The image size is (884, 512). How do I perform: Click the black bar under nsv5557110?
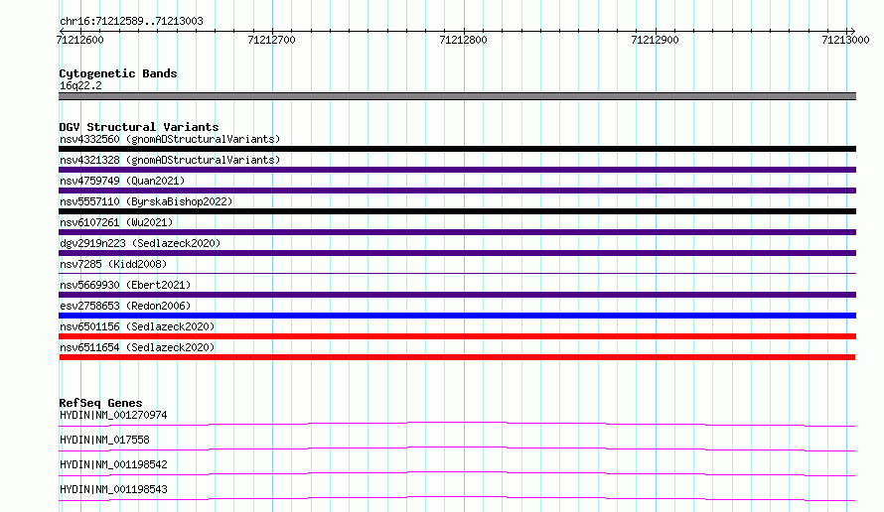click(457, 211)
